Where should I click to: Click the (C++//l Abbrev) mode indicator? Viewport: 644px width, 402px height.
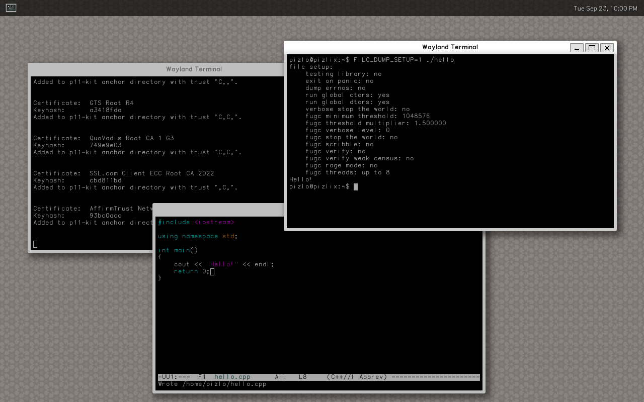point(356,377)
